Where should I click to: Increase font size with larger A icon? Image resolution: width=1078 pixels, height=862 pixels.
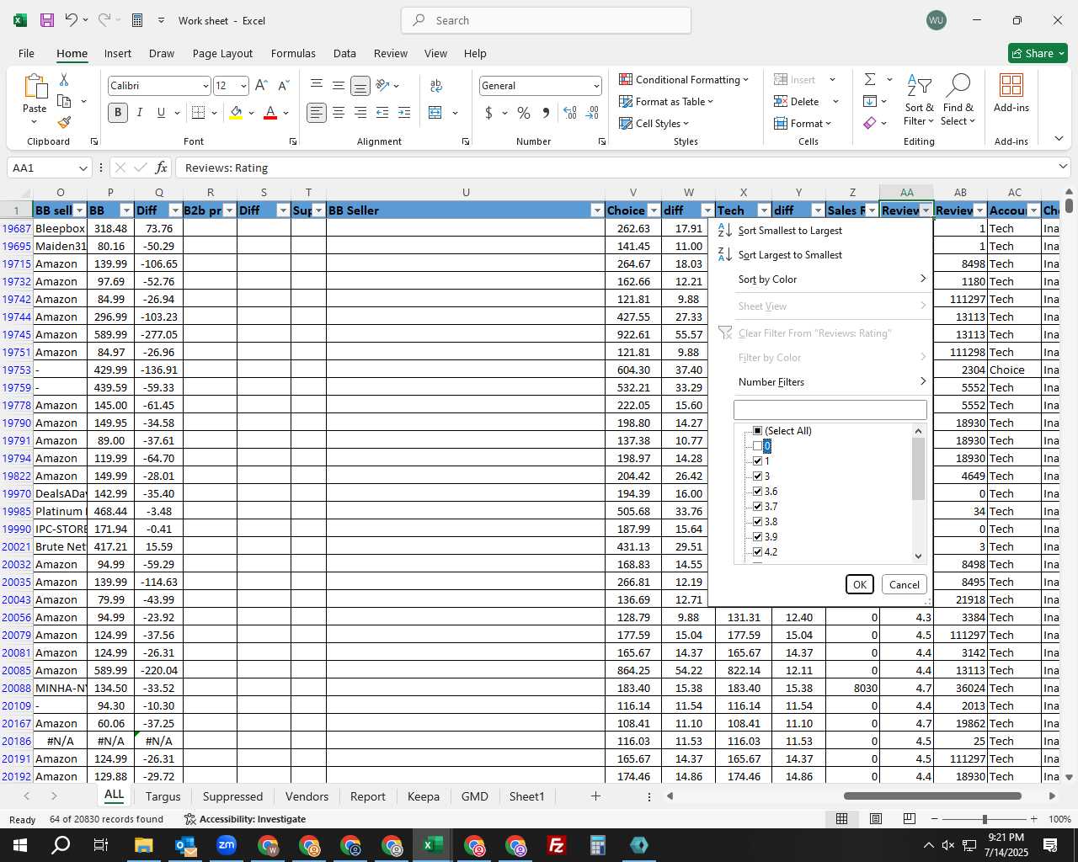coord(261,85)
